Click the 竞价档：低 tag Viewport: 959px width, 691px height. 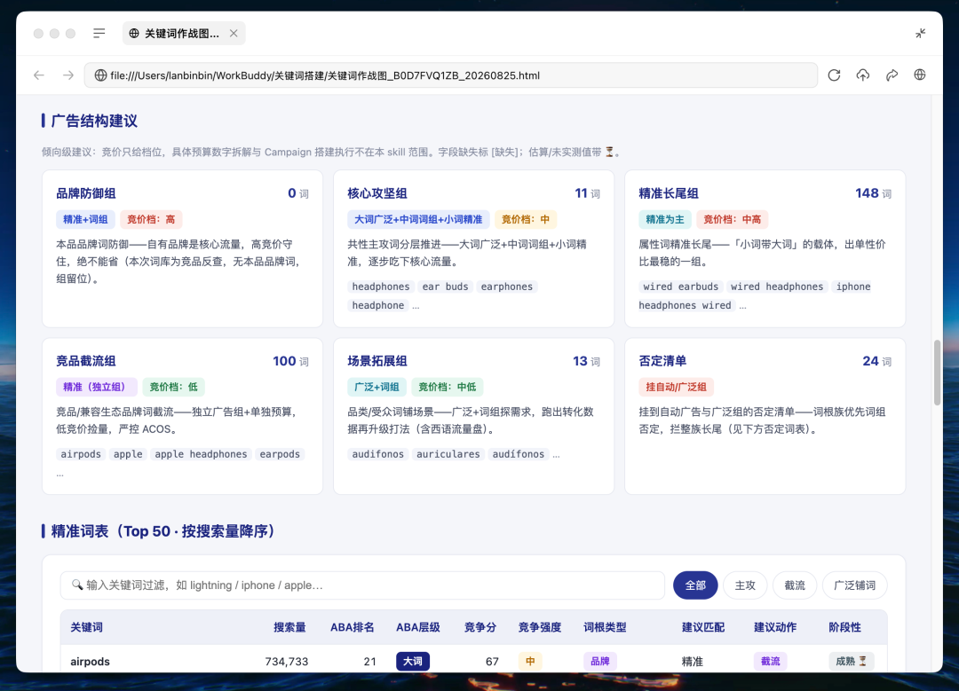point(174,387)
